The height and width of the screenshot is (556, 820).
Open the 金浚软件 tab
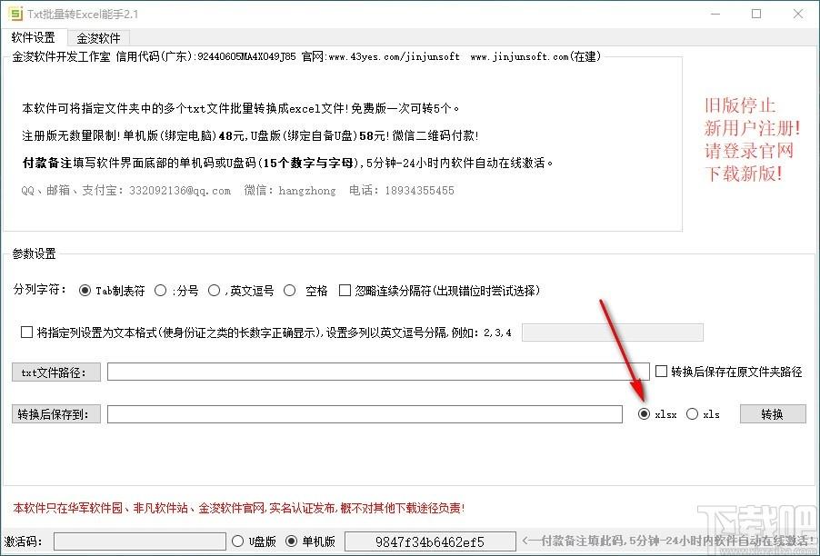[x=98, y=38]
